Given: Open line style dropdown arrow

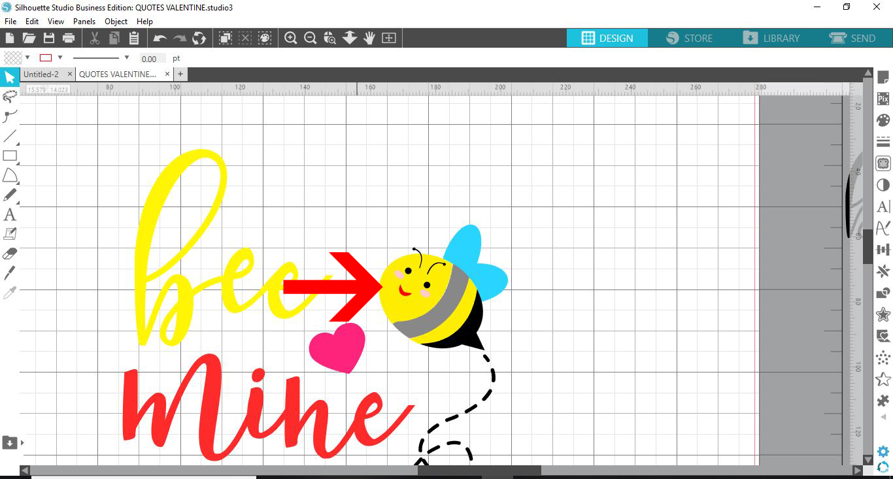Looking at the screenshot, I should coord(127,58).
